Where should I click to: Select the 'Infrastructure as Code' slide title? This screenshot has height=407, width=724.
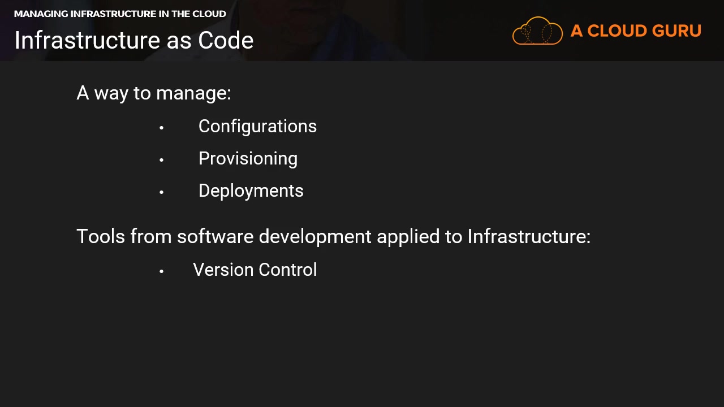(x=134, y=40)
